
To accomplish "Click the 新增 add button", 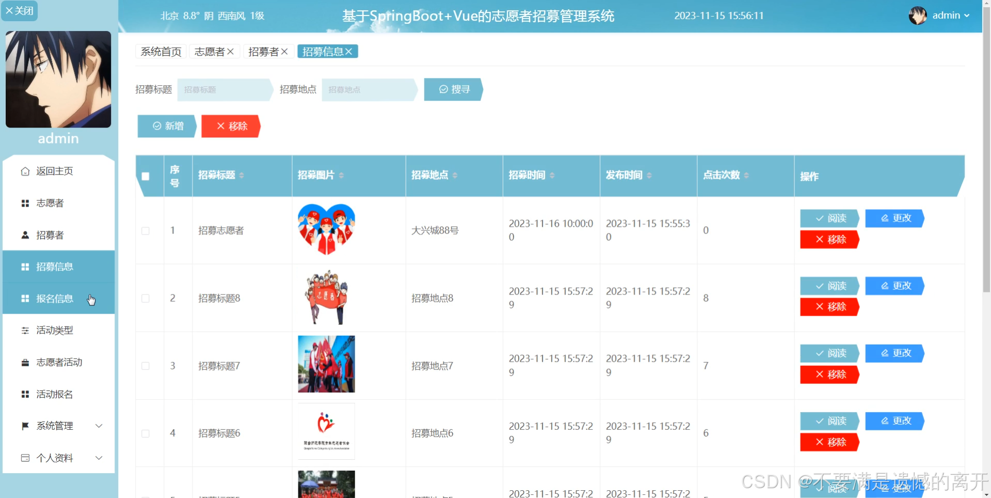I will (x=167, y=127).
